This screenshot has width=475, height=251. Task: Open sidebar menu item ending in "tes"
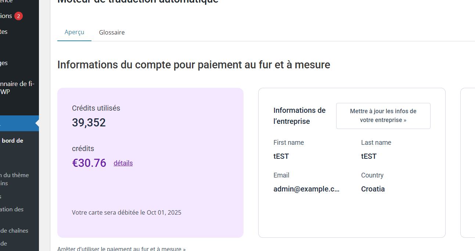[4, 32]
